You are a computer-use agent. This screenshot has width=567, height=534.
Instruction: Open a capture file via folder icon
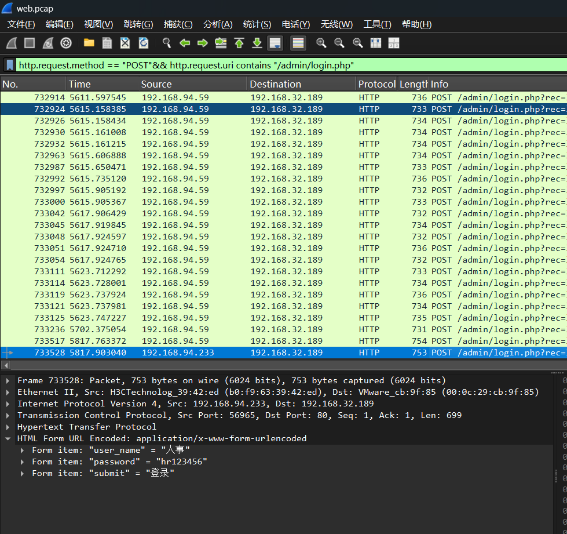[x=89, y=43]
